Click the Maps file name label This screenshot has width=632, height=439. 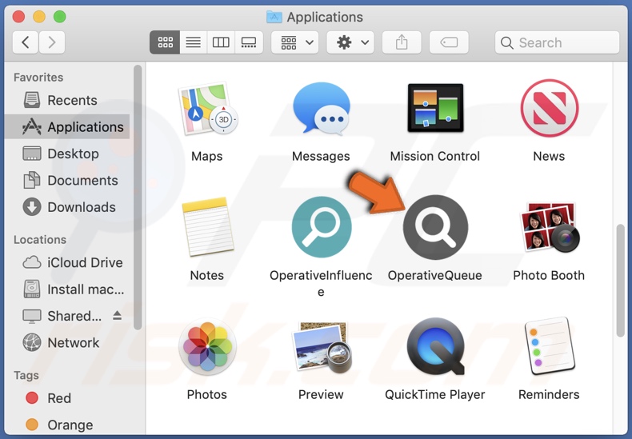[x=206, y=156]
